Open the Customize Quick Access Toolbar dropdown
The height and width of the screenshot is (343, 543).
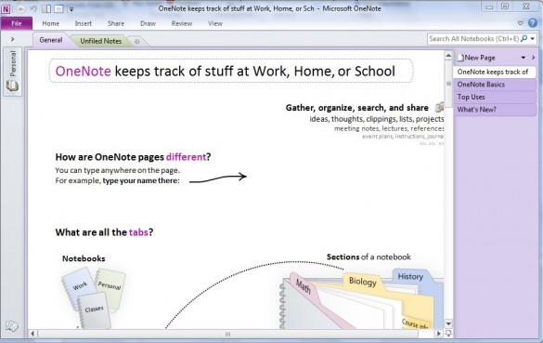click(71, 9)
